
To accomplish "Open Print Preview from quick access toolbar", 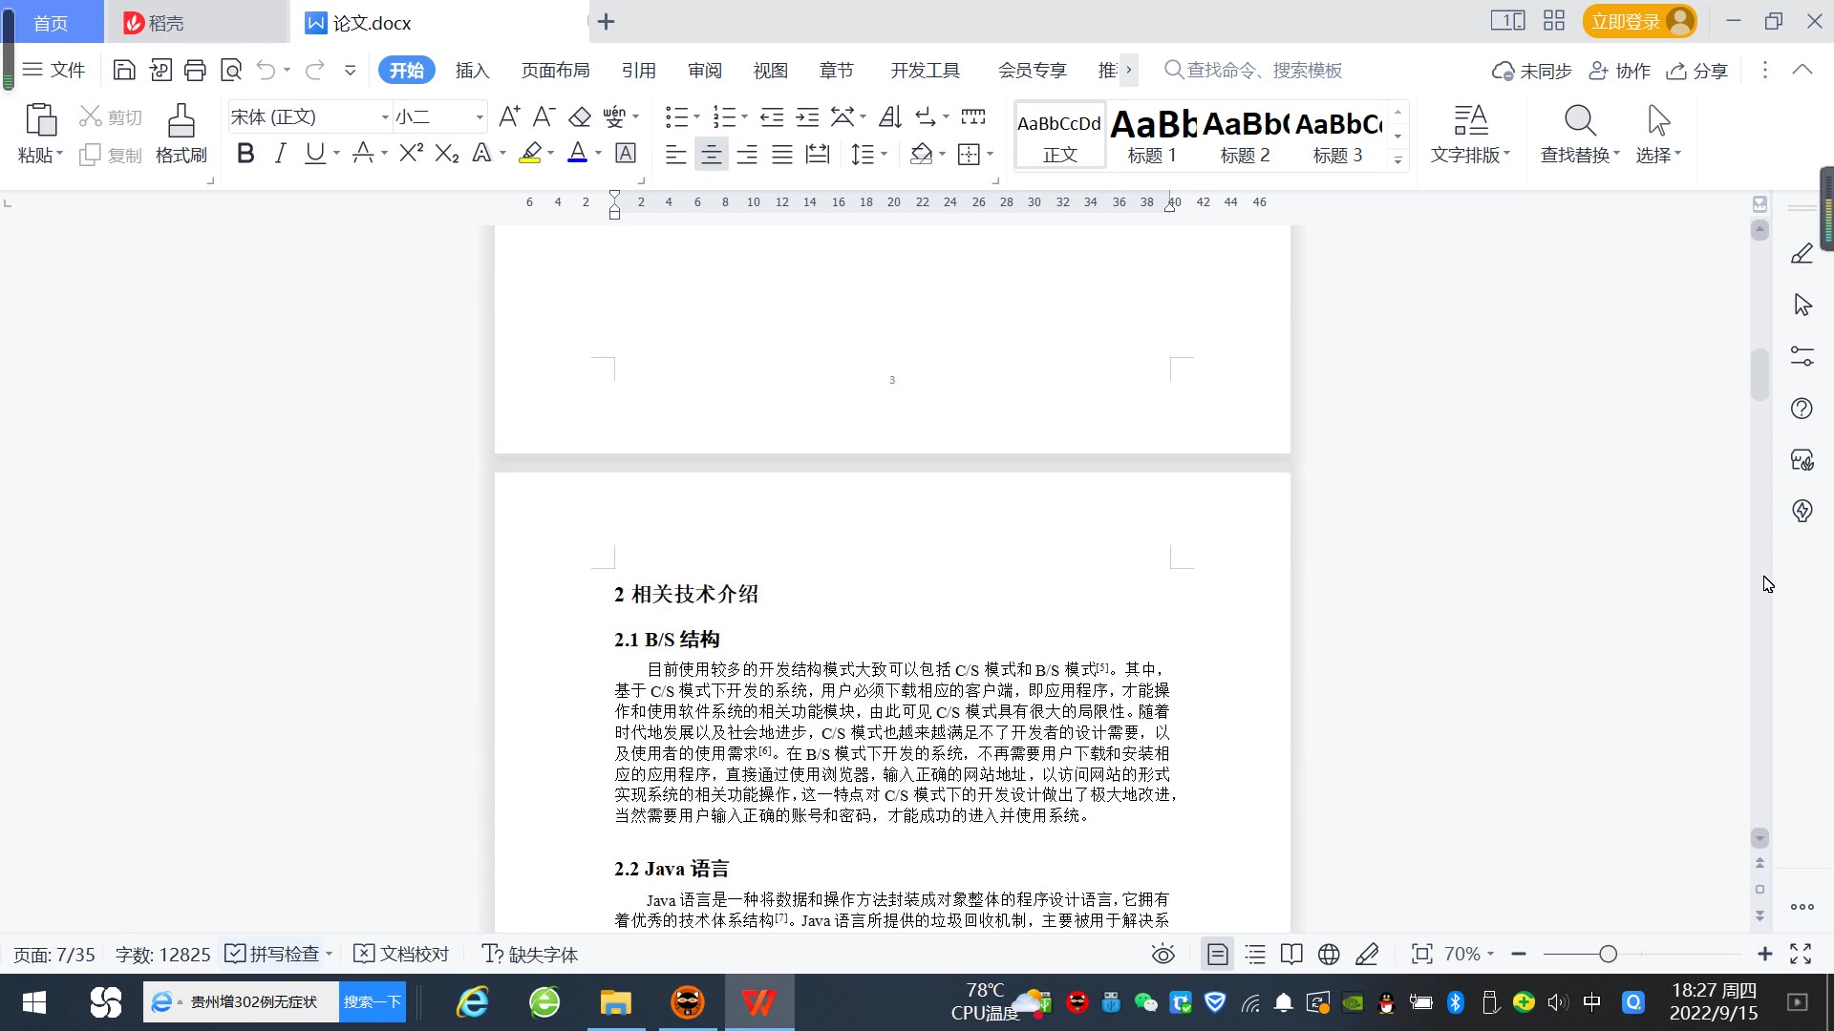I will coord(231,70).
